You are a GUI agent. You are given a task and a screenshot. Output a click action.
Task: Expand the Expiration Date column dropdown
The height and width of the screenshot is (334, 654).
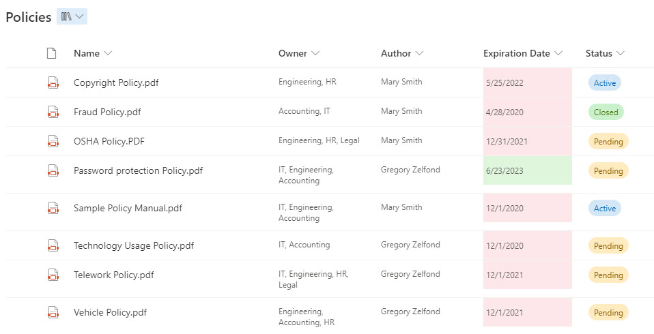(x=558, y=53)
